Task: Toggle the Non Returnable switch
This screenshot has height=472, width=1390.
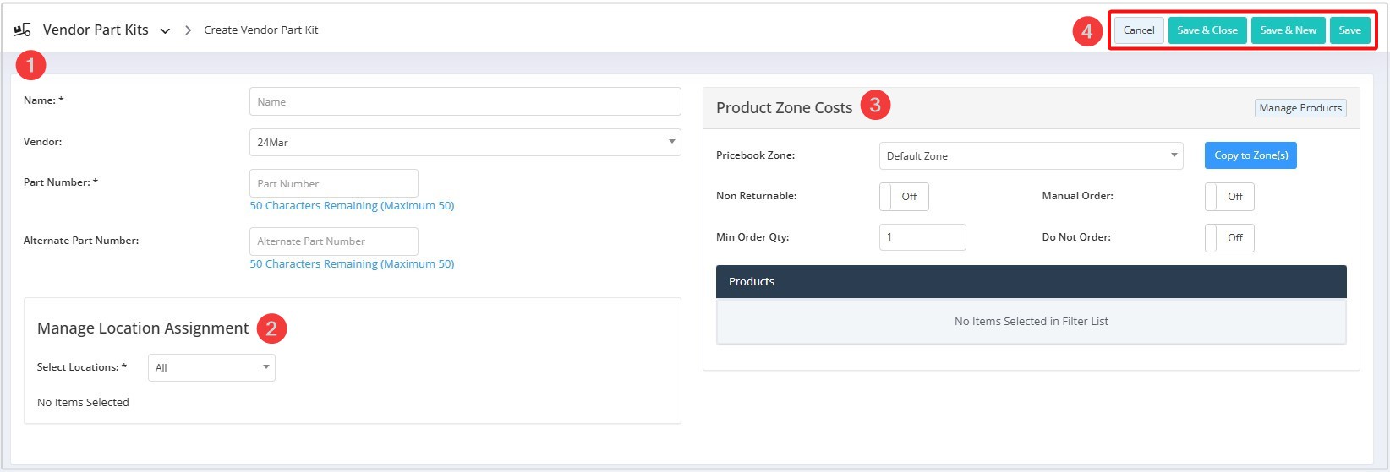Action: (904, 197)
